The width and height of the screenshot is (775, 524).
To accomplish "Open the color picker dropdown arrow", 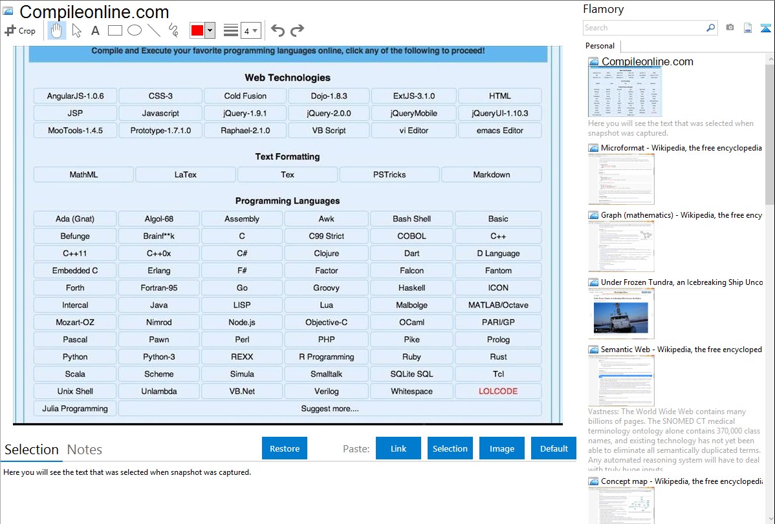I will click(x=210, y=30).
